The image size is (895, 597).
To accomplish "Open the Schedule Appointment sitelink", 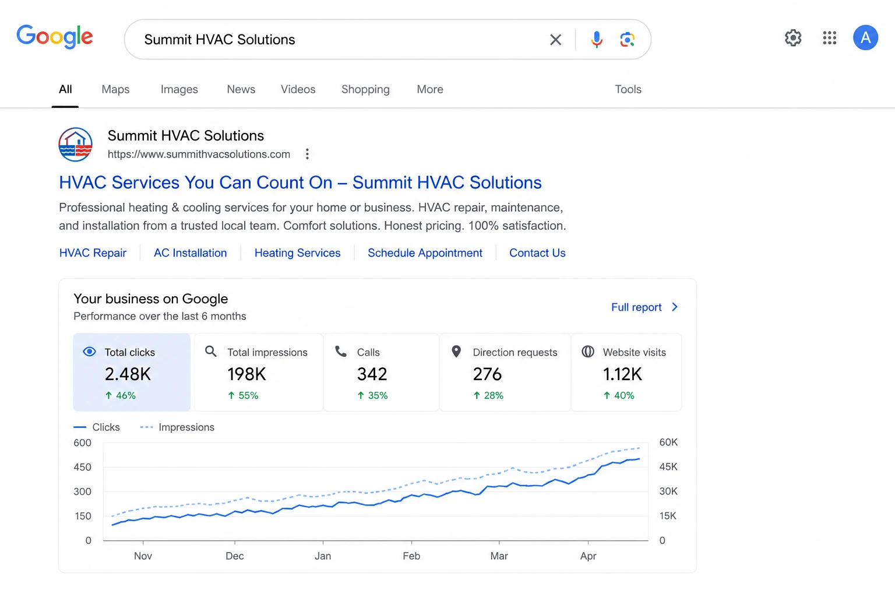I will [425, 253].
